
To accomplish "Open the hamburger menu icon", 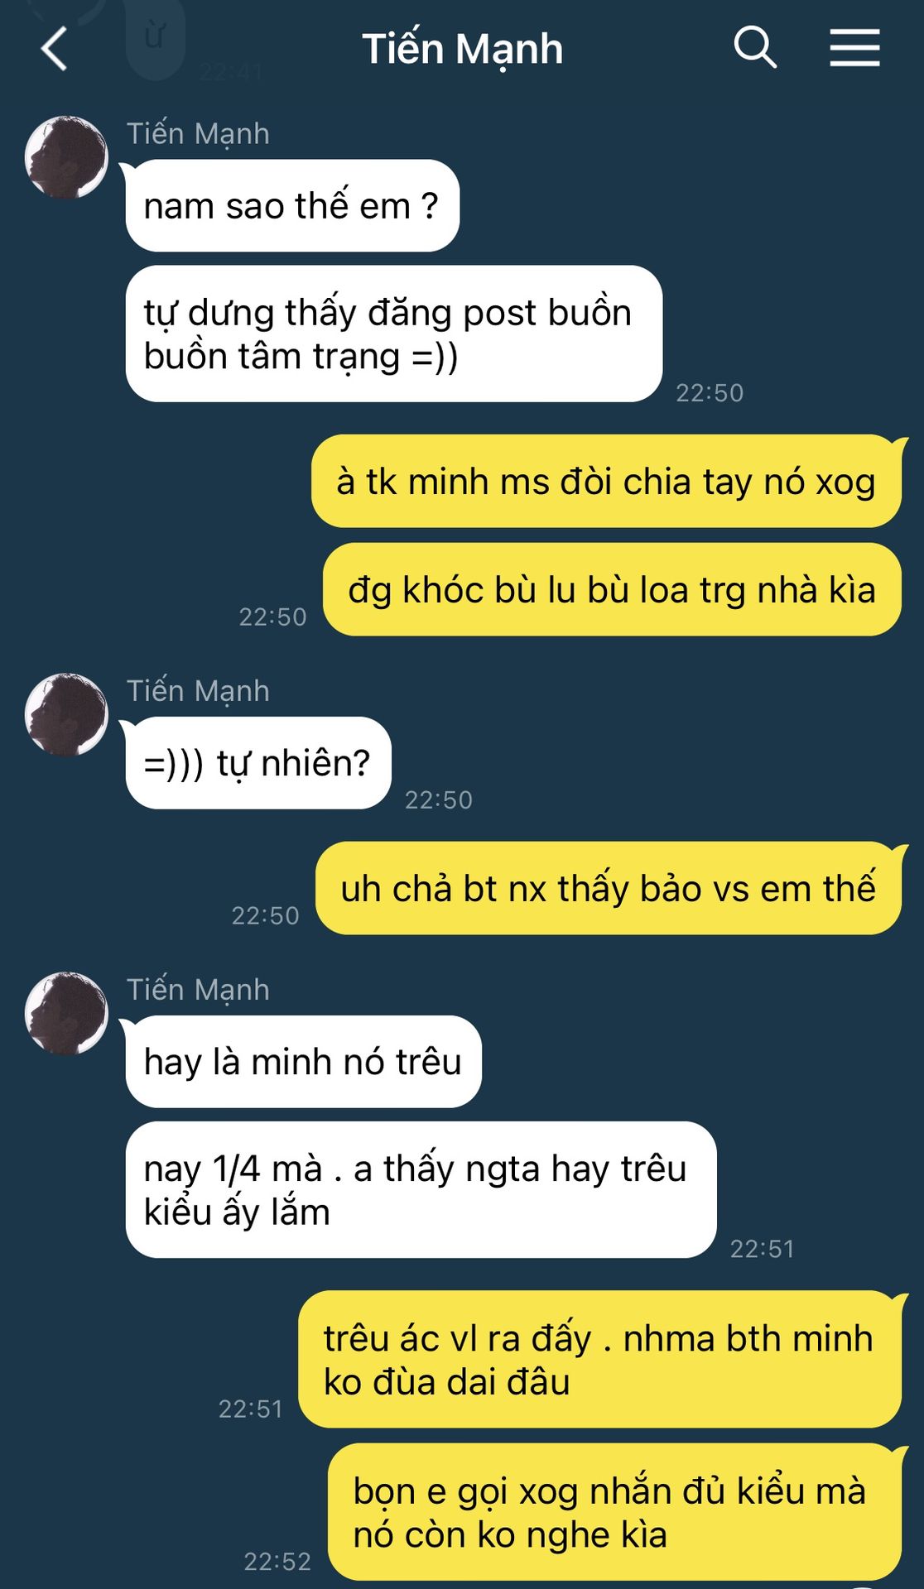I will (x=854, y=47).
